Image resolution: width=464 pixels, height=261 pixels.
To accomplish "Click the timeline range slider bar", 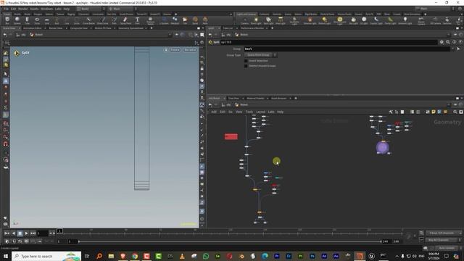I will 230,241.
